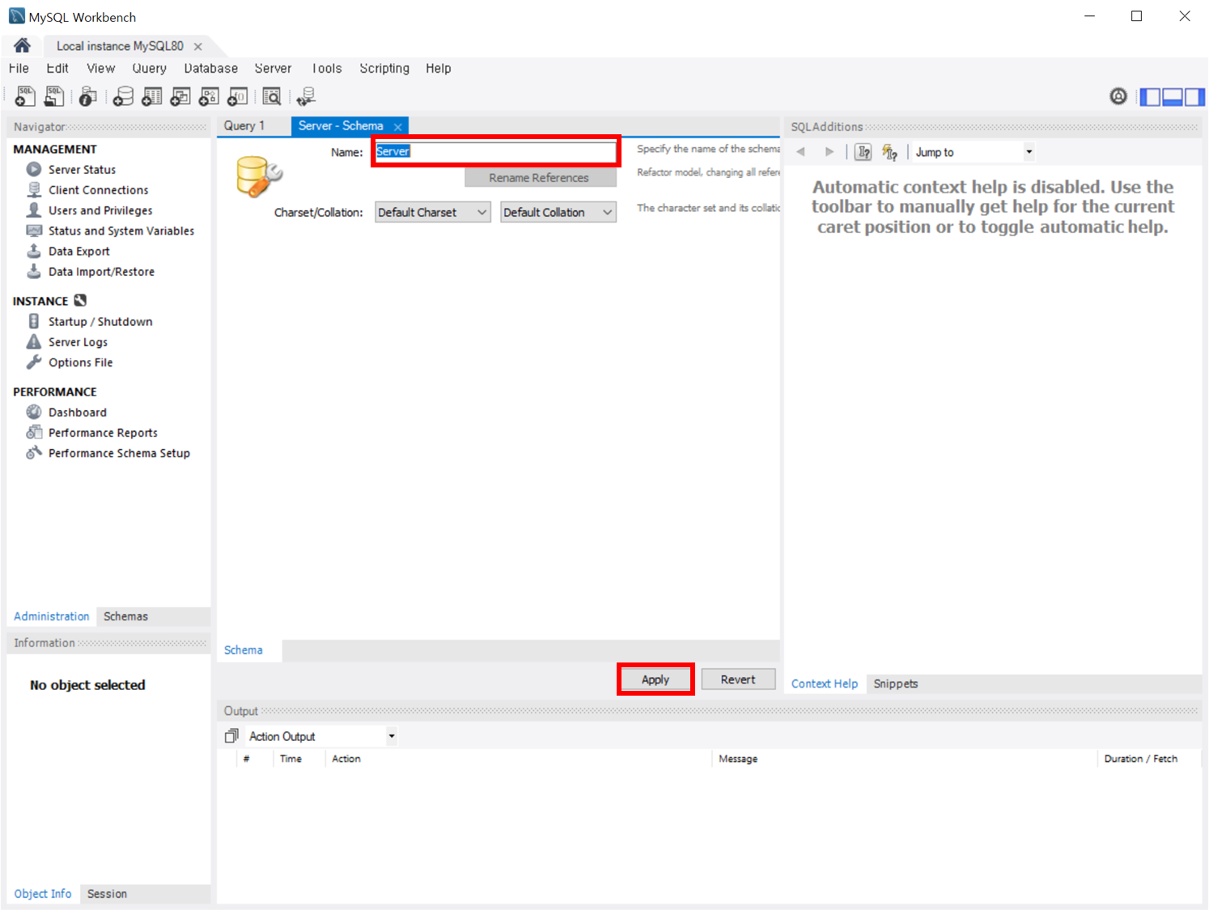Switch to Context Help tab
1209x910 pixels.
pos(824,684)
